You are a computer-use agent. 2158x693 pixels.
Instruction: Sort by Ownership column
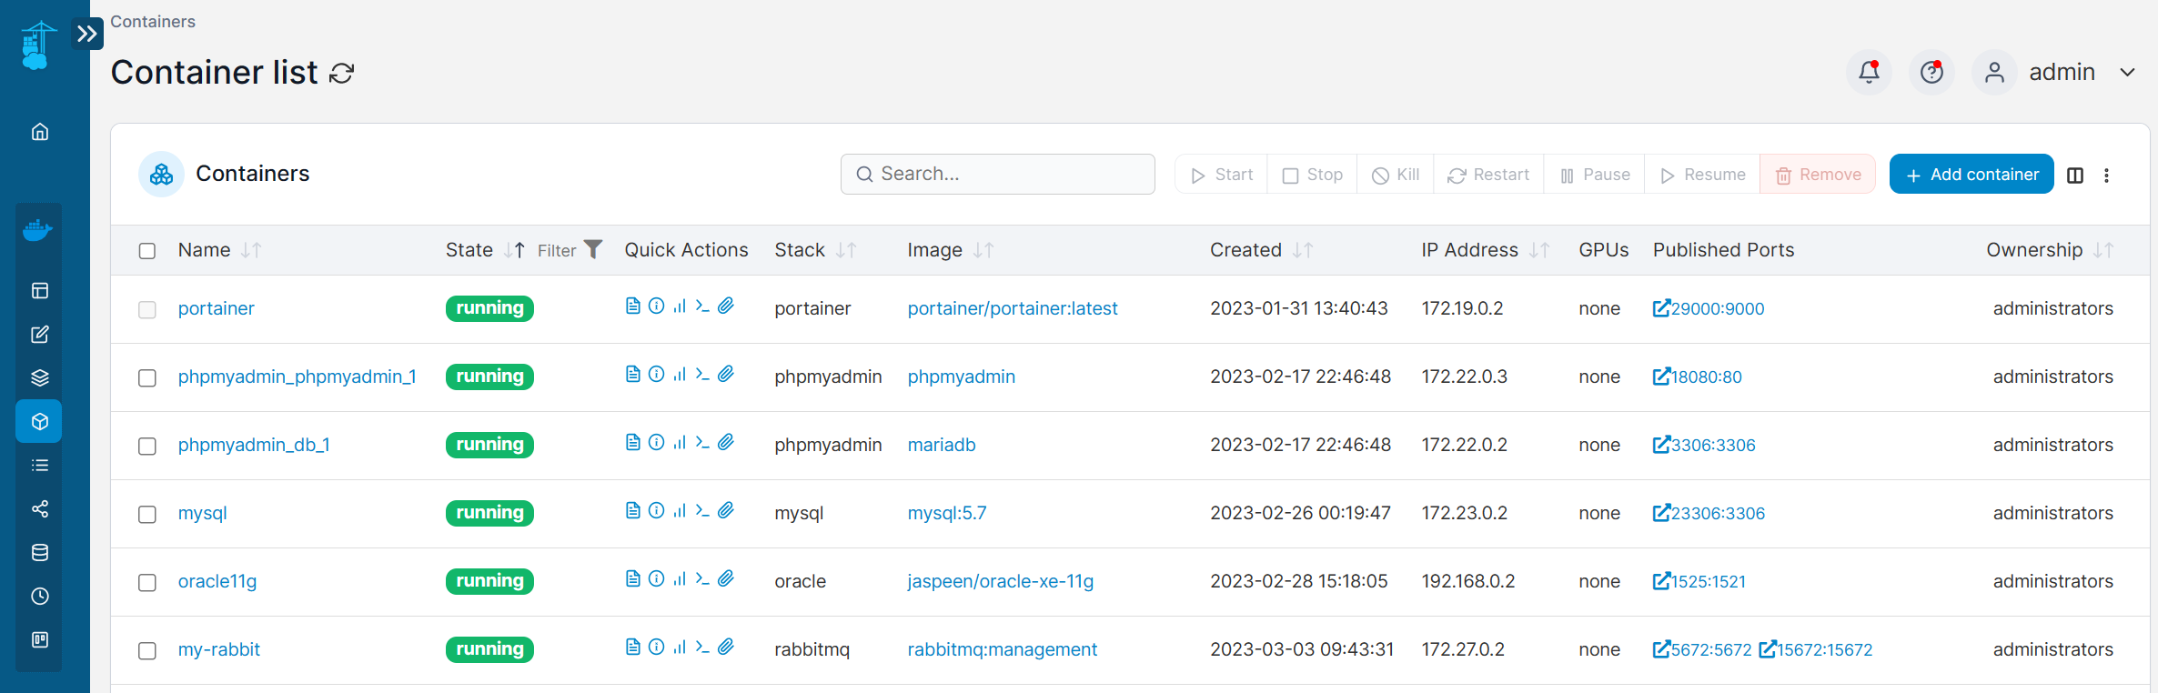click(x=2050, y=250)
